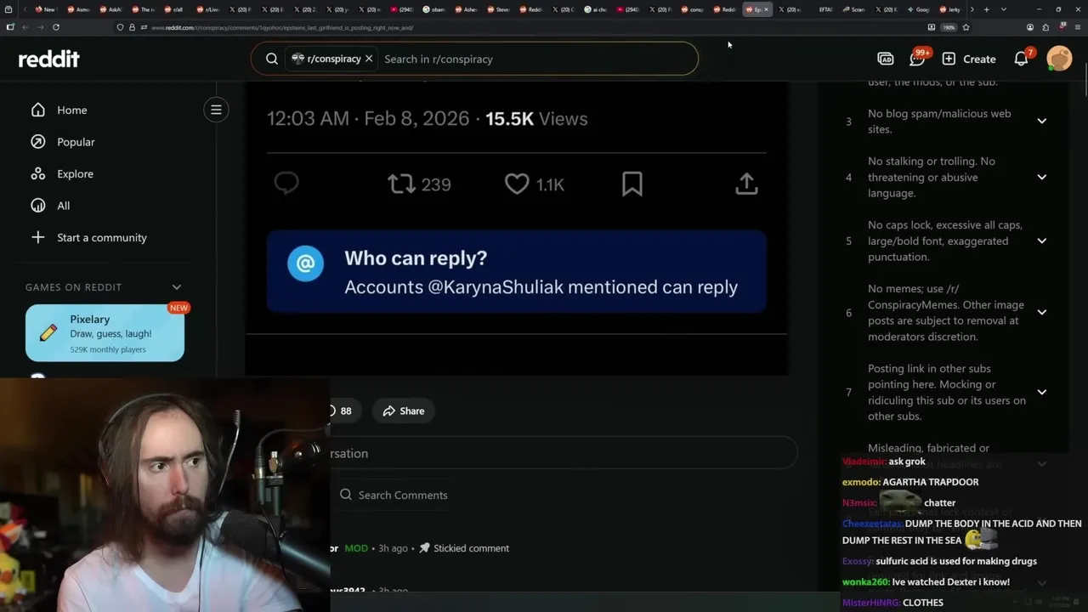Collapse the left navigation sidebar

click(216, 110)
